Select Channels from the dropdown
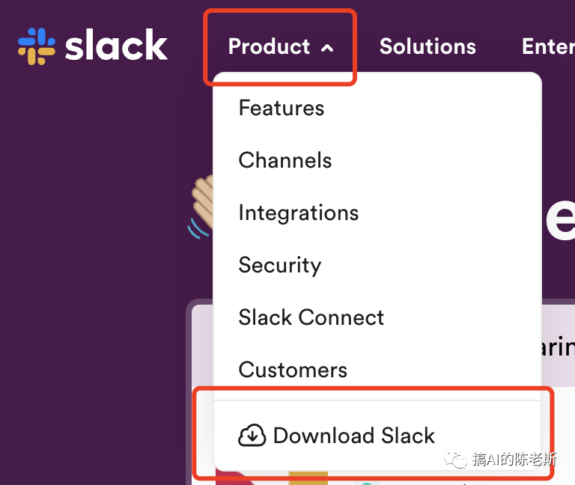 point(285,160)
